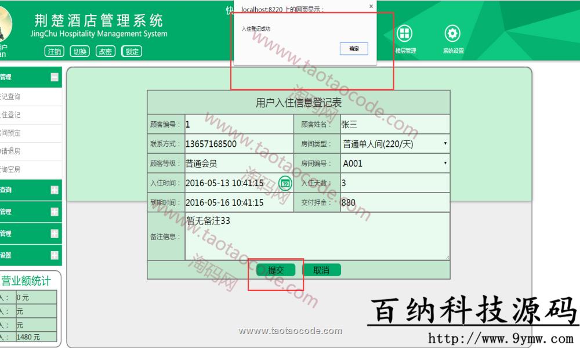Screen dimensions: 580x348
Task: Collapse the first sidebar section with minus icon
Action: pyautogui.click(x=55, y=77)
